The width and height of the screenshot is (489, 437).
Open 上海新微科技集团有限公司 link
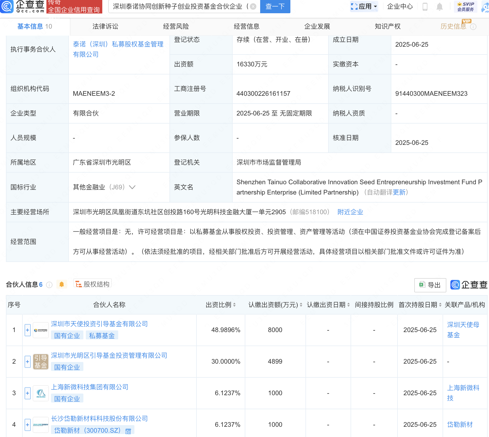[x=90, y=387]
